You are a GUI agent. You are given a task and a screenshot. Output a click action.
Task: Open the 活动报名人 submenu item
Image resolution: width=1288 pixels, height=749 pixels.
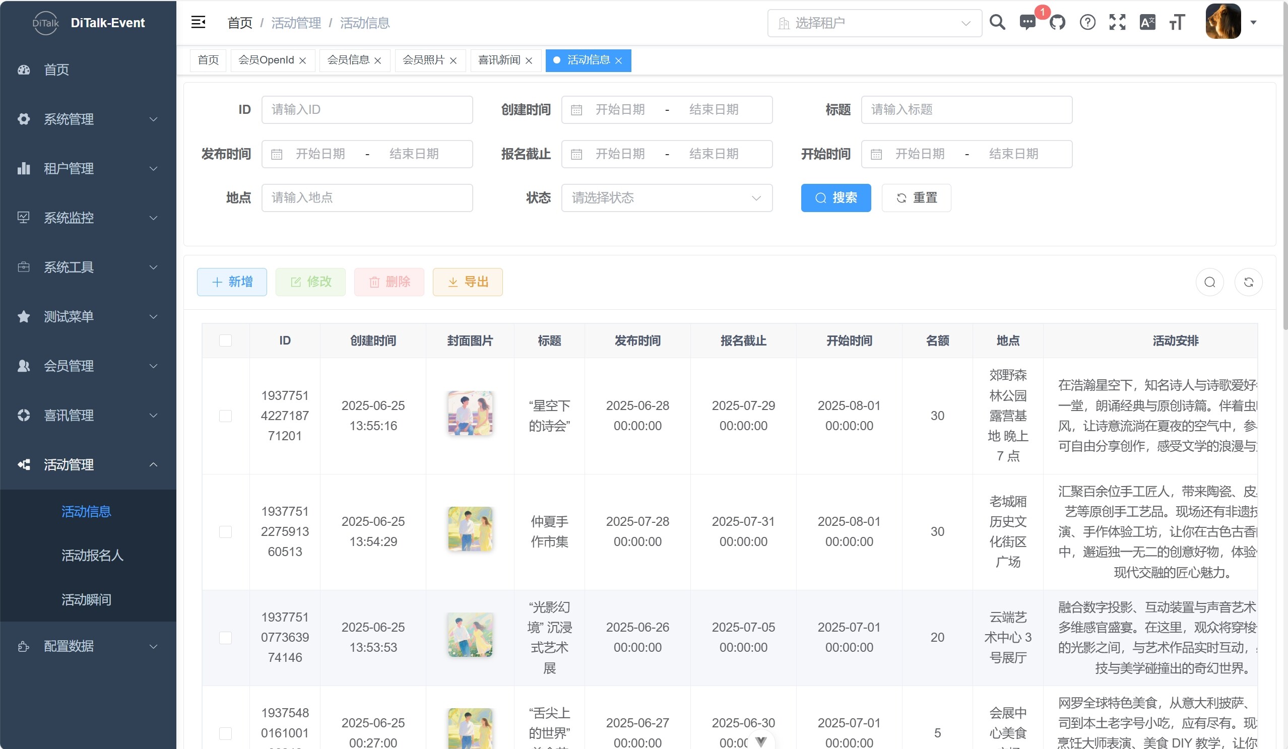pyautogui.click(x=93, y=556)
